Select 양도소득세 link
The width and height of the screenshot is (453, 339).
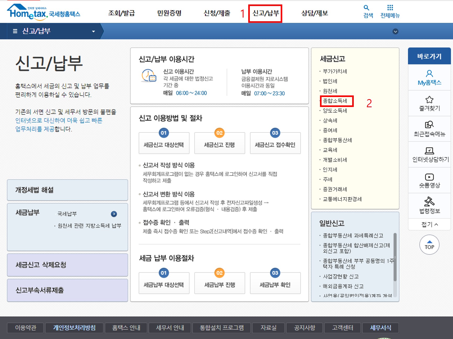click(335, 111)
